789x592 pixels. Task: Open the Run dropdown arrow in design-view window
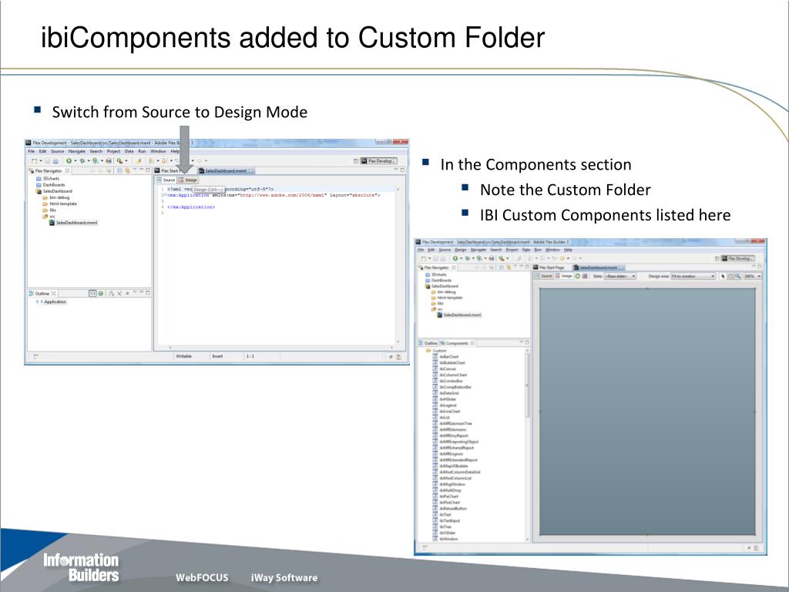(461, 258)
